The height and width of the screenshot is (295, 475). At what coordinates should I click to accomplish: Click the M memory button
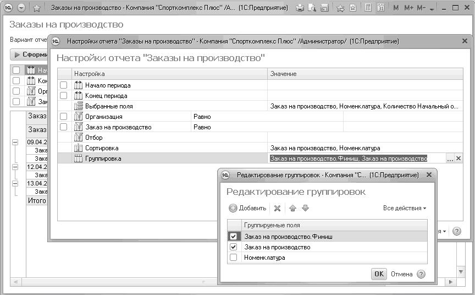click(396, 8)
